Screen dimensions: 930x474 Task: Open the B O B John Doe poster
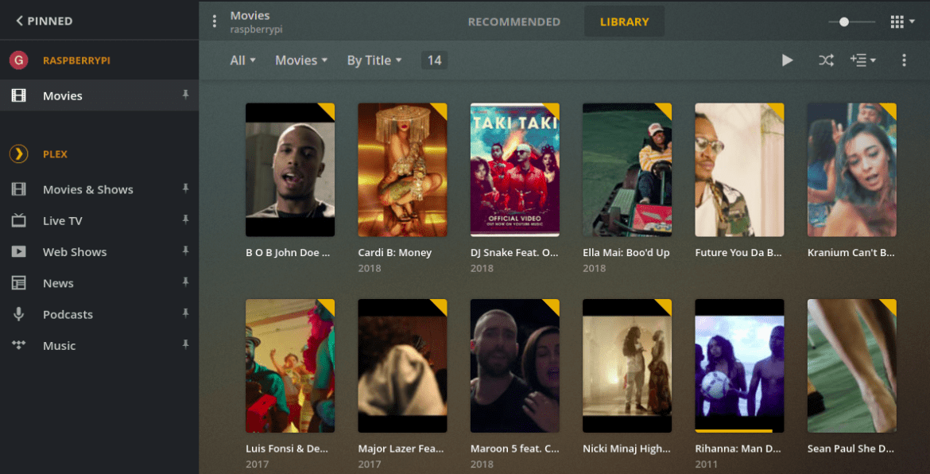[x=290, y=169]
